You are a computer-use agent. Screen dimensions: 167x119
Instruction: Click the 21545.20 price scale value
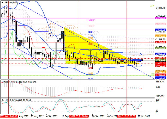161,39
